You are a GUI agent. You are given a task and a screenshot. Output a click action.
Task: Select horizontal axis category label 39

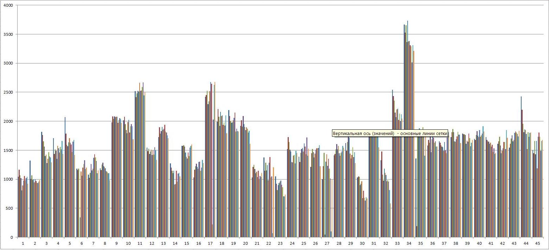click(467, 243)
